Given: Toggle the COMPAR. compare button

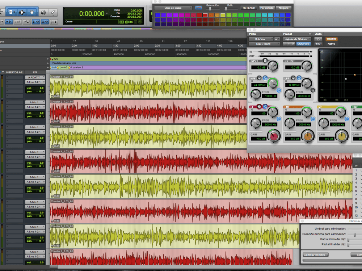Looking at the screenshot, I should (x=303, y=44).
